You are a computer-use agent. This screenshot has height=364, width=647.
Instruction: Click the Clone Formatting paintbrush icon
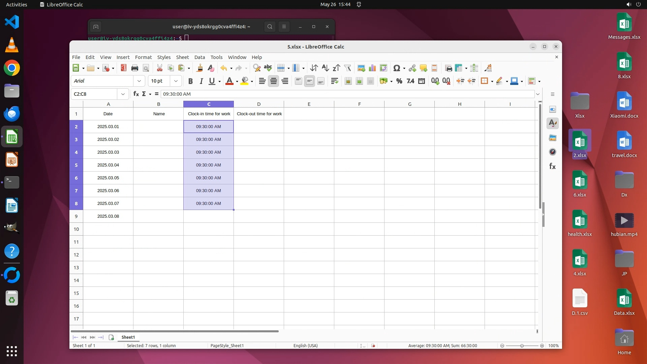click(199, 68)
